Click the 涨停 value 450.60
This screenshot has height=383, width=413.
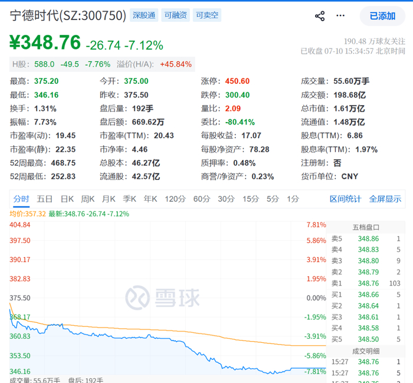(237, 81)
